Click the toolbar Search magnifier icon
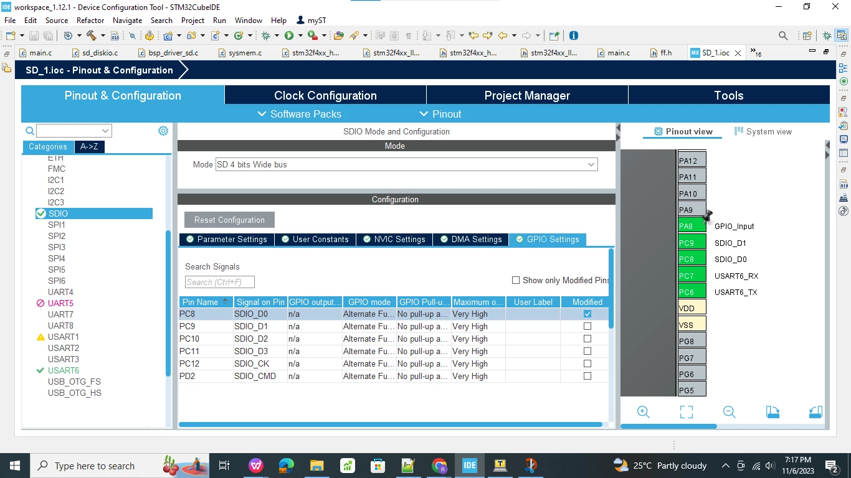The image size is (851, 478). (x=784, y=35)
